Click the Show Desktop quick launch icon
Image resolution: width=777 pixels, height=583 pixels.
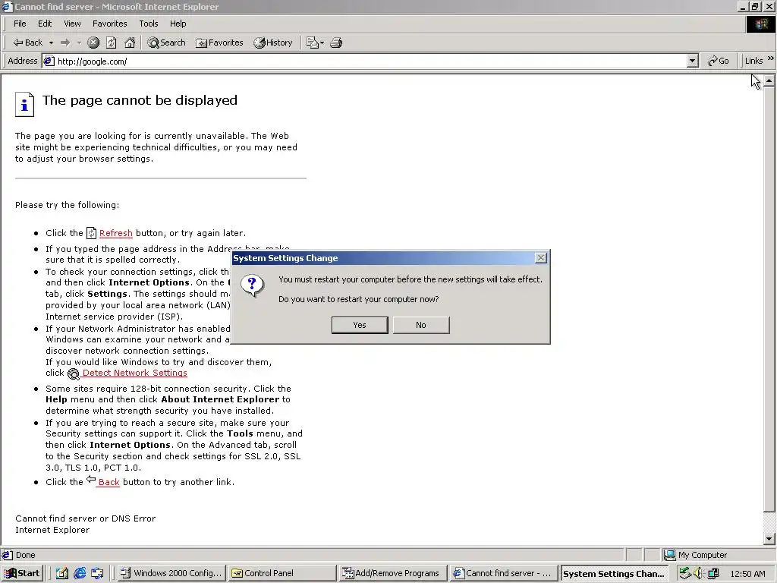tap(61, 573)
